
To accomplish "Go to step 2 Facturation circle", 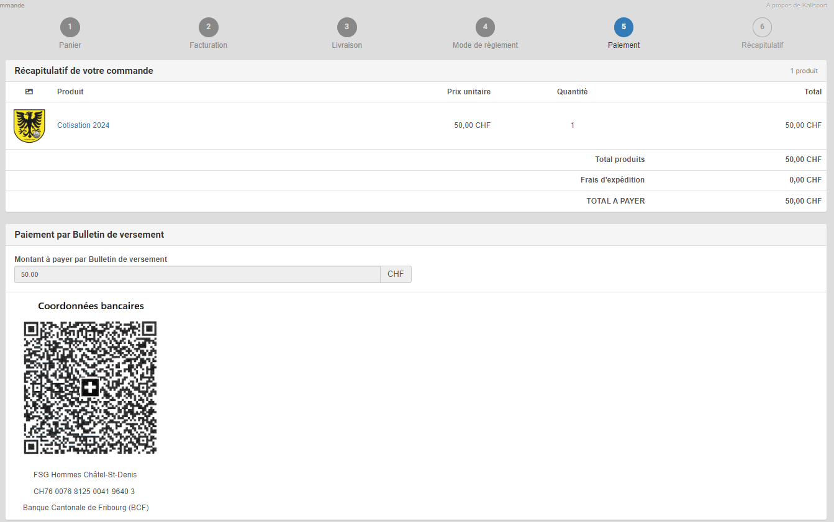I will point(209,27).
